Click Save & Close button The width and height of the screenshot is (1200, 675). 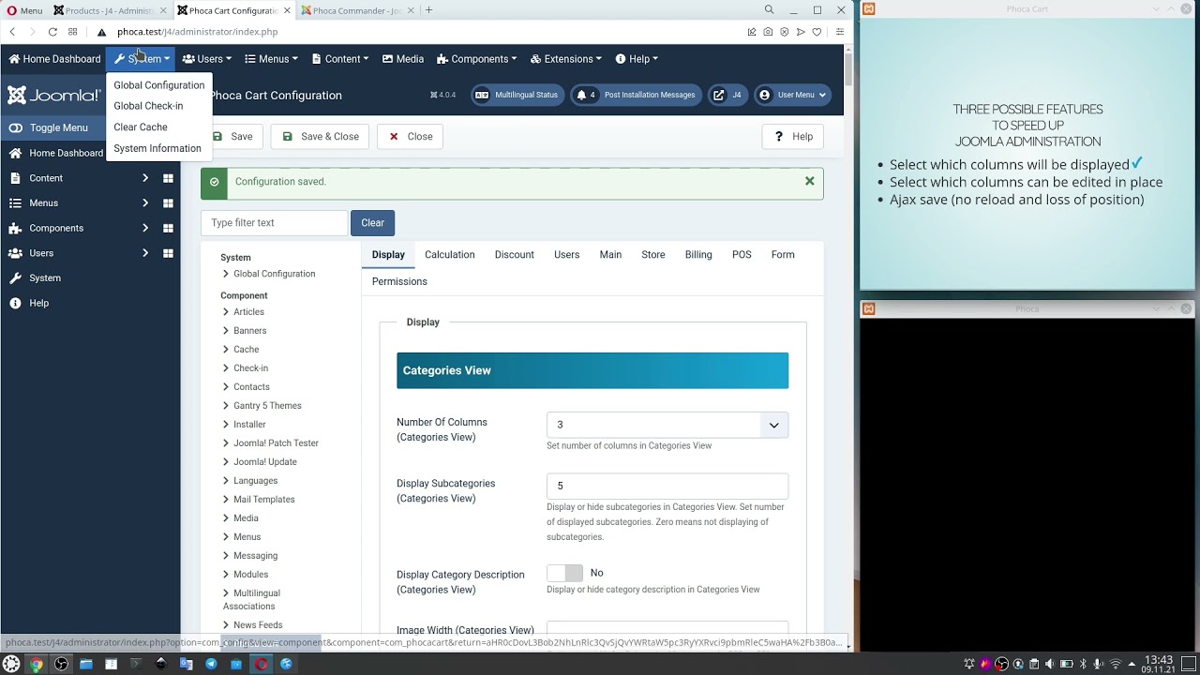click(320, 137)
